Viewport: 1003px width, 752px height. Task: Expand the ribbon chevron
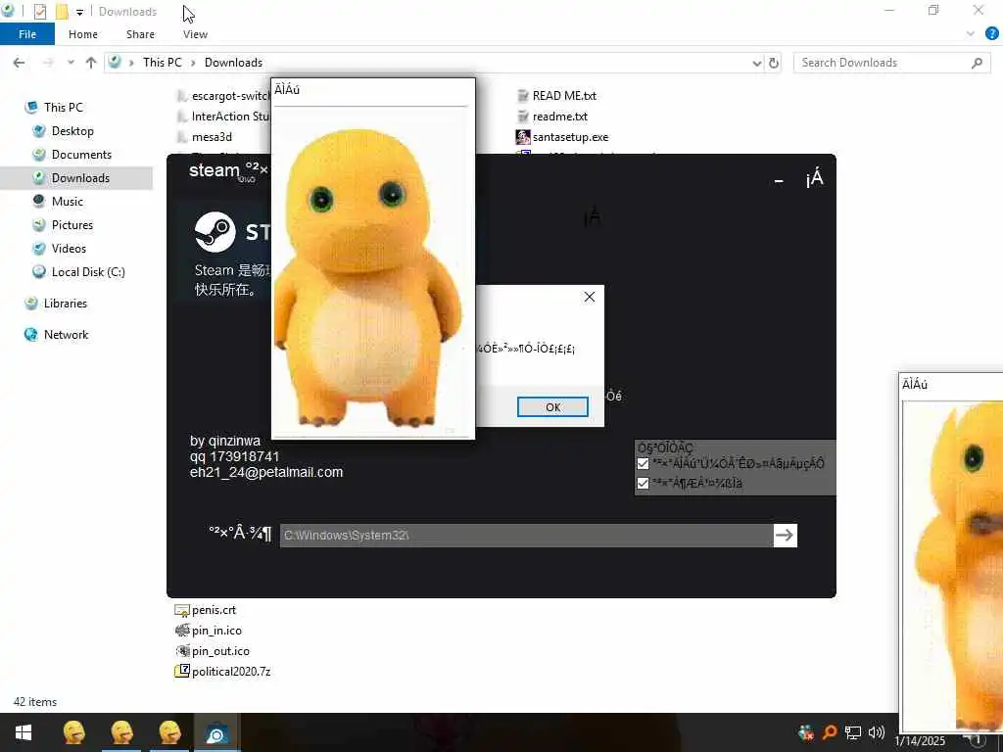(971, 34)
